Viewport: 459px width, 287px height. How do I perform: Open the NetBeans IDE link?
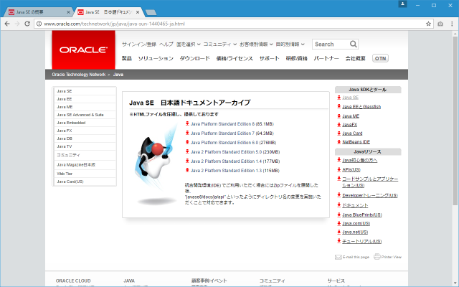pyautogui.click(x=356, y=142)
